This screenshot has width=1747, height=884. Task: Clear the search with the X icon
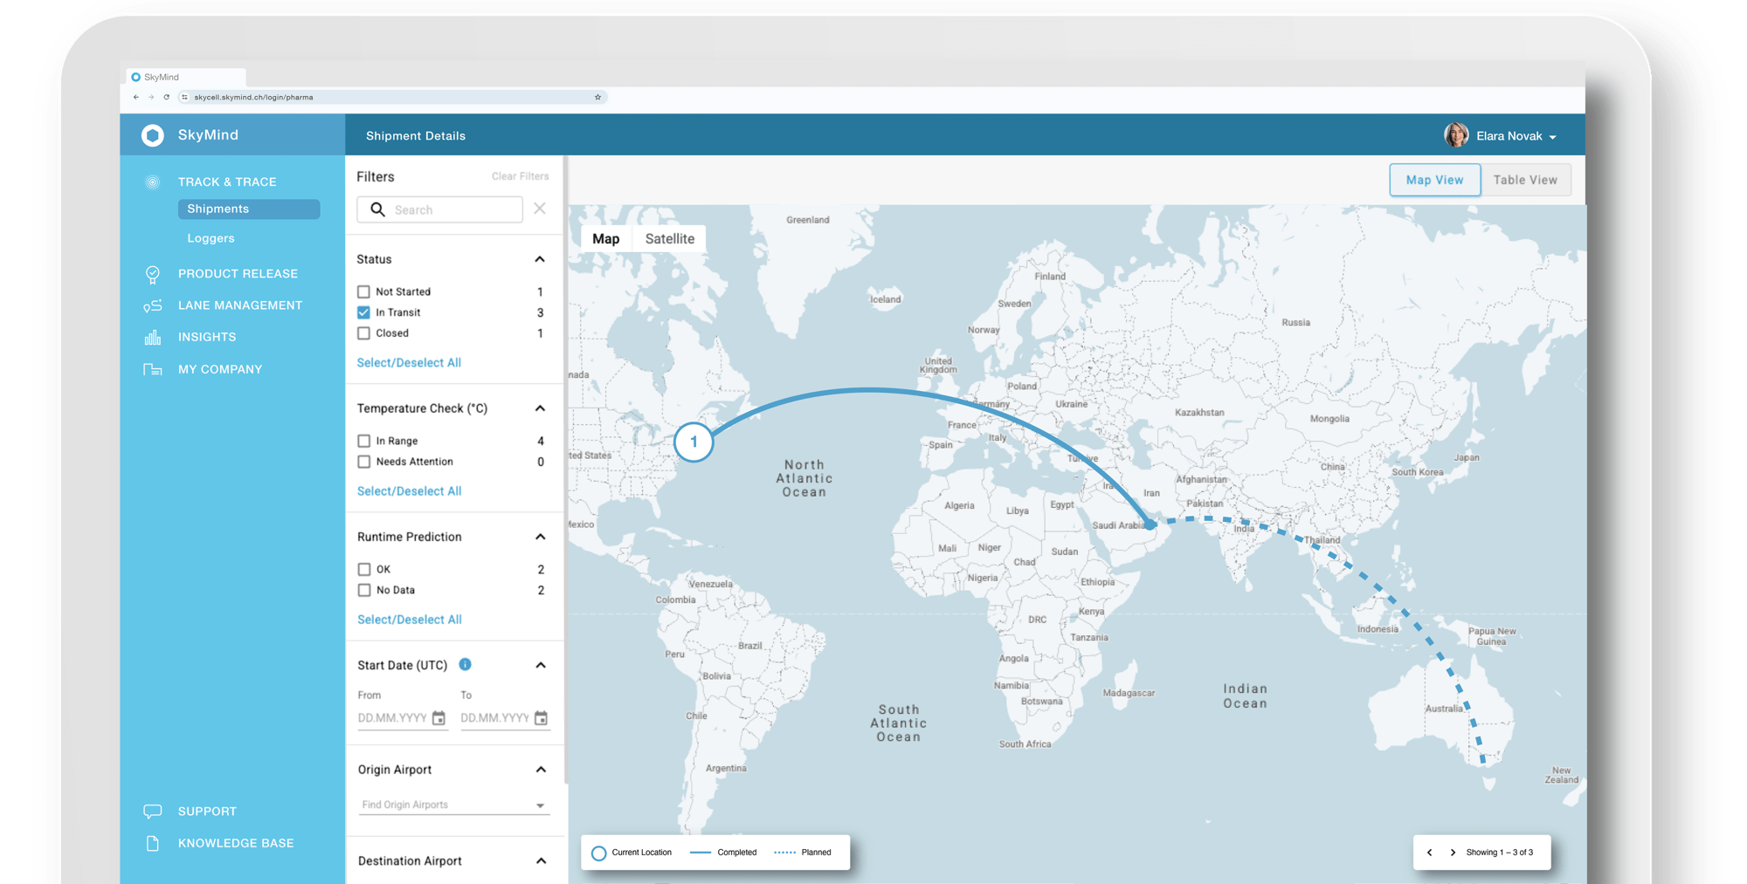tap(540, 209)
